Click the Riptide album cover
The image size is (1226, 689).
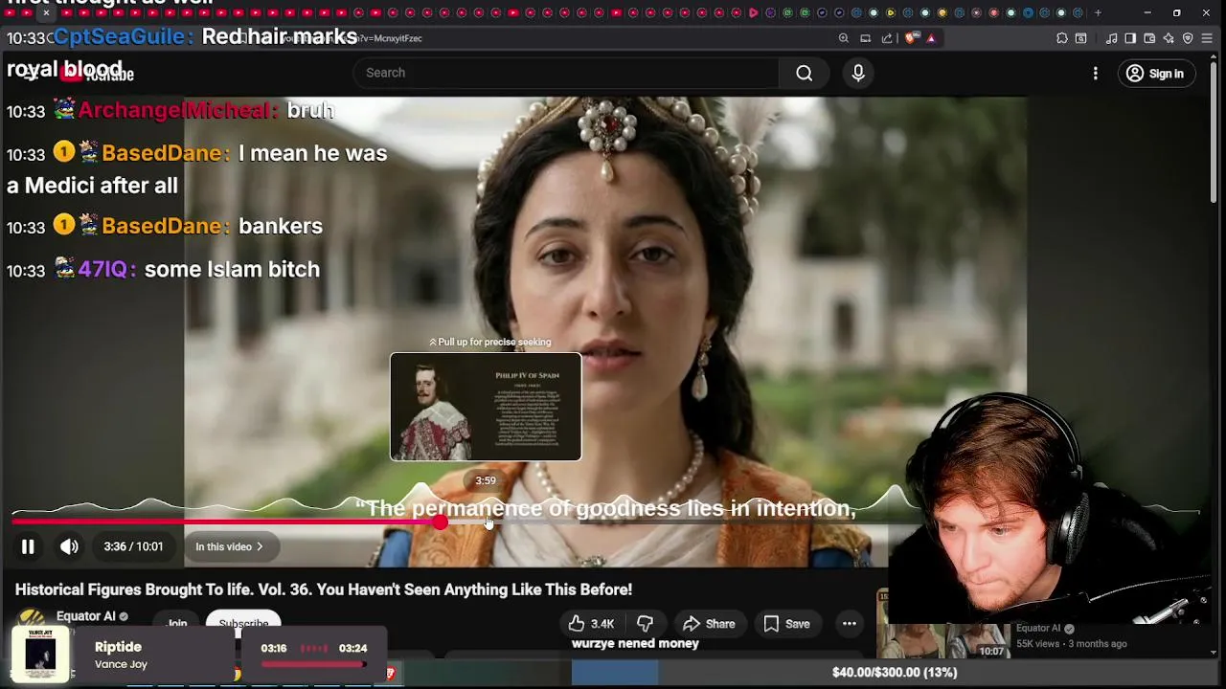[x=40, y=655]
